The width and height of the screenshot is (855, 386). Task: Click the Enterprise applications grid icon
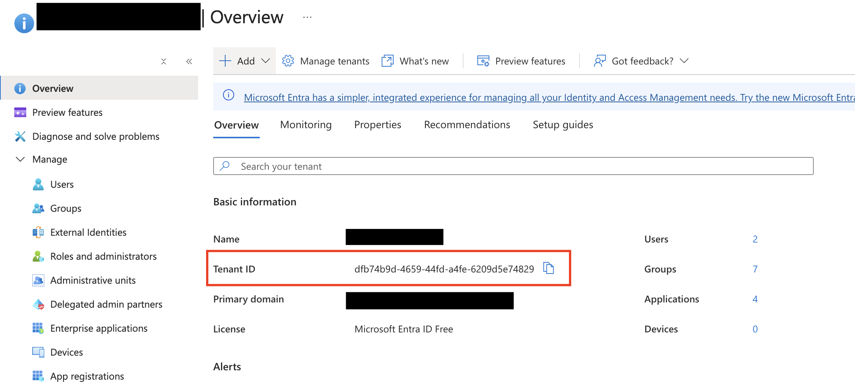pos(38,328)
